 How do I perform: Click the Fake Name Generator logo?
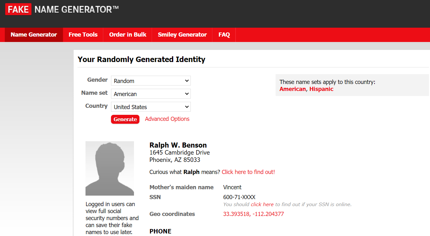[x=62, y=10]
